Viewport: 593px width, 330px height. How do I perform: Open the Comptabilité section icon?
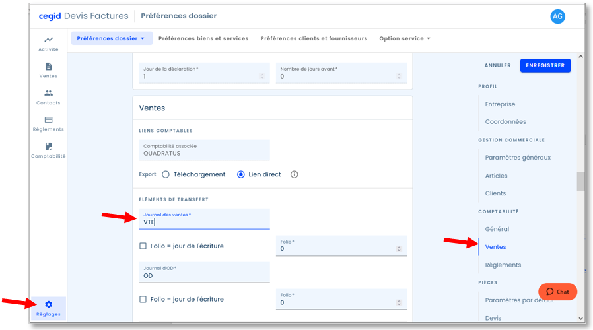(x=48, y=147)
